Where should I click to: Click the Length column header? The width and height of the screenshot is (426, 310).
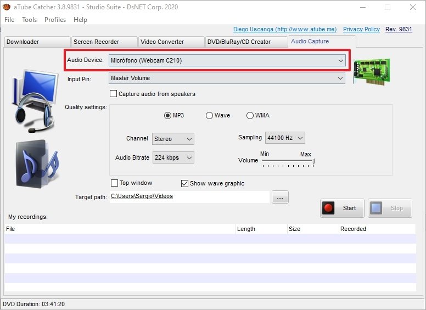coord(261,229)
